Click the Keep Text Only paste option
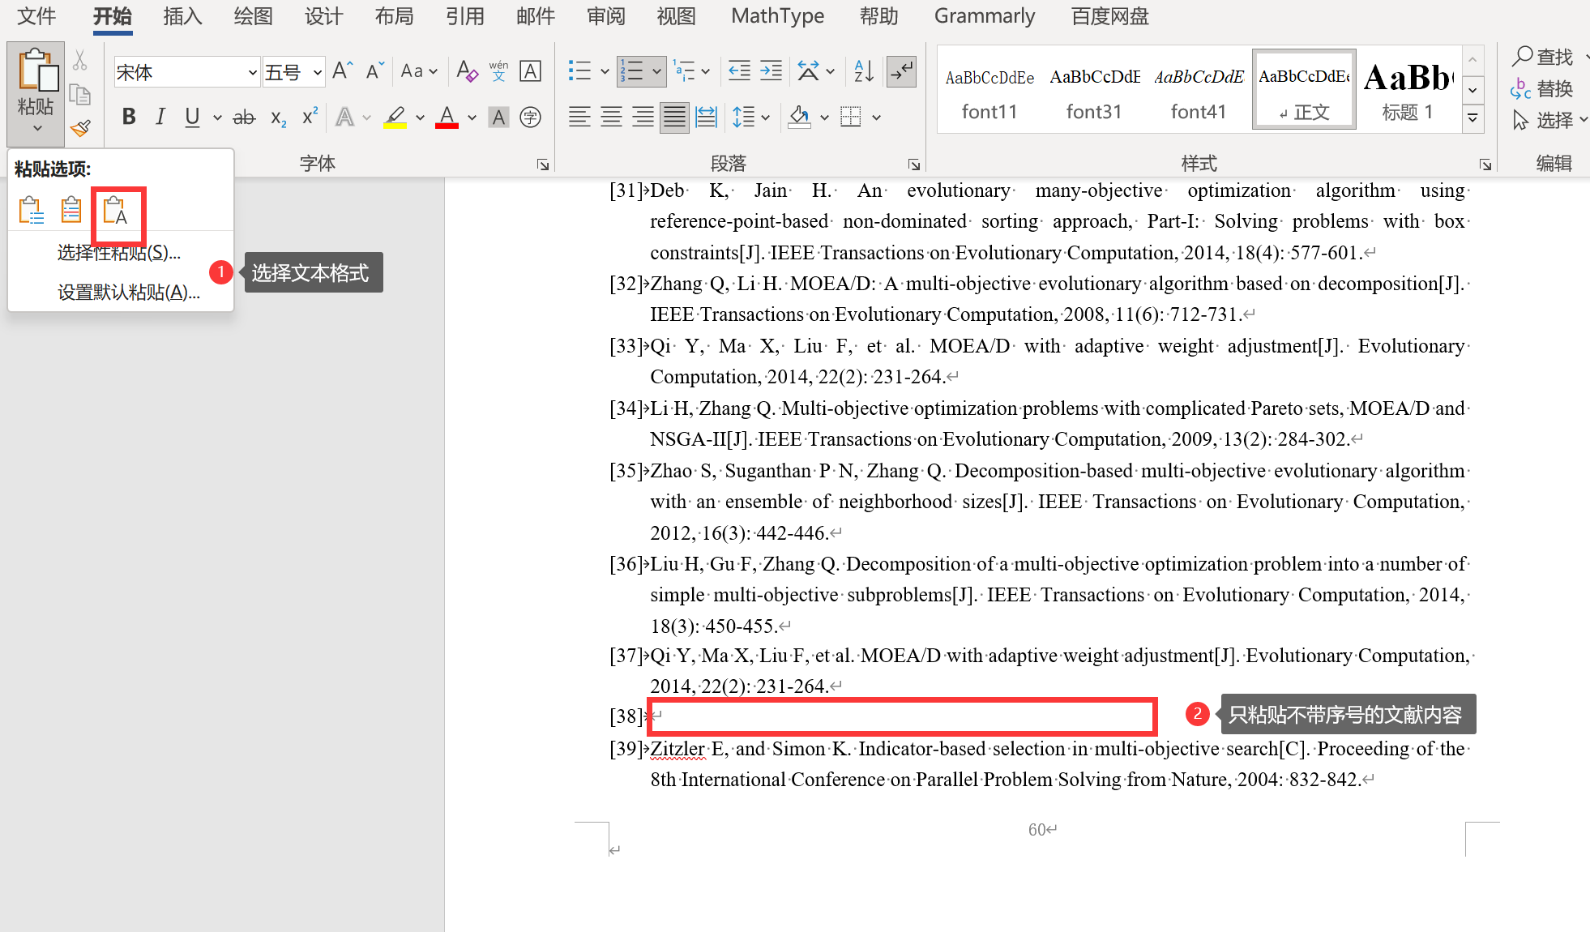 [115, 211]
